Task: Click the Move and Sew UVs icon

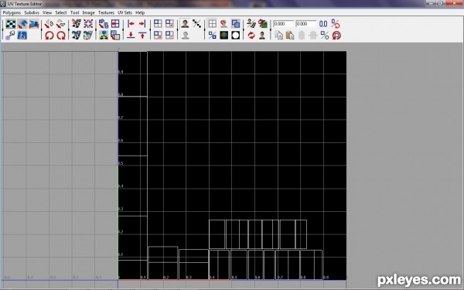Action: coord(88,36)
